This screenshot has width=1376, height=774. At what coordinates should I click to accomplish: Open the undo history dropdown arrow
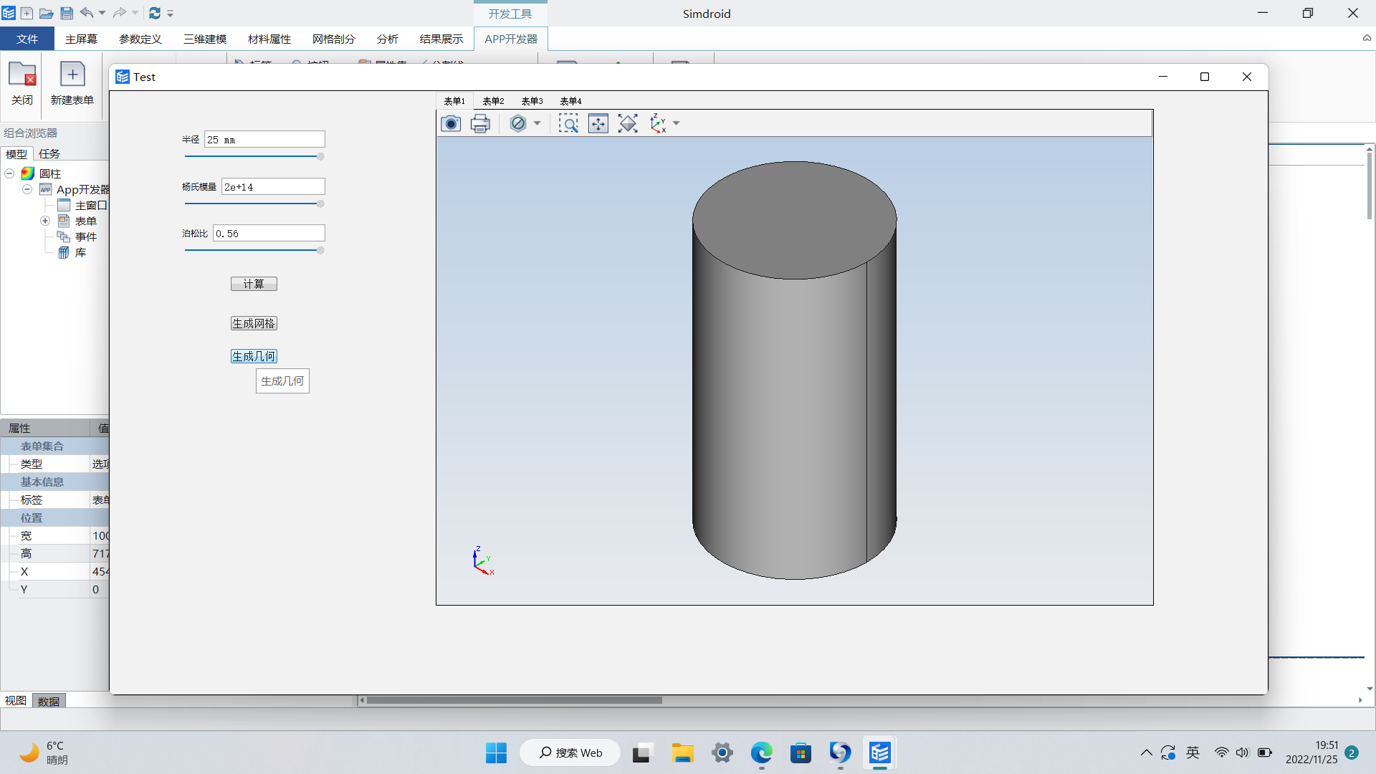pyautogui.click(x=102, y=13)
